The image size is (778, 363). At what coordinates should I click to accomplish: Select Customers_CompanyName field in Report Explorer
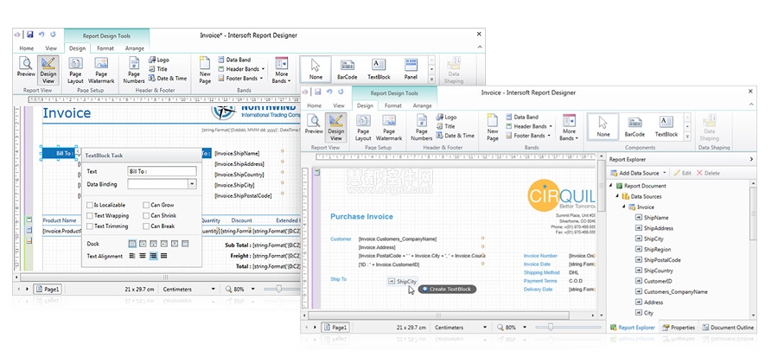pos(675,291)
